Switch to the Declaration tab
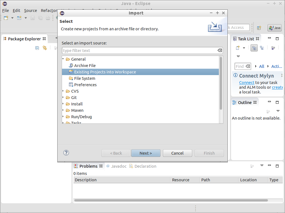 [143, 166]
